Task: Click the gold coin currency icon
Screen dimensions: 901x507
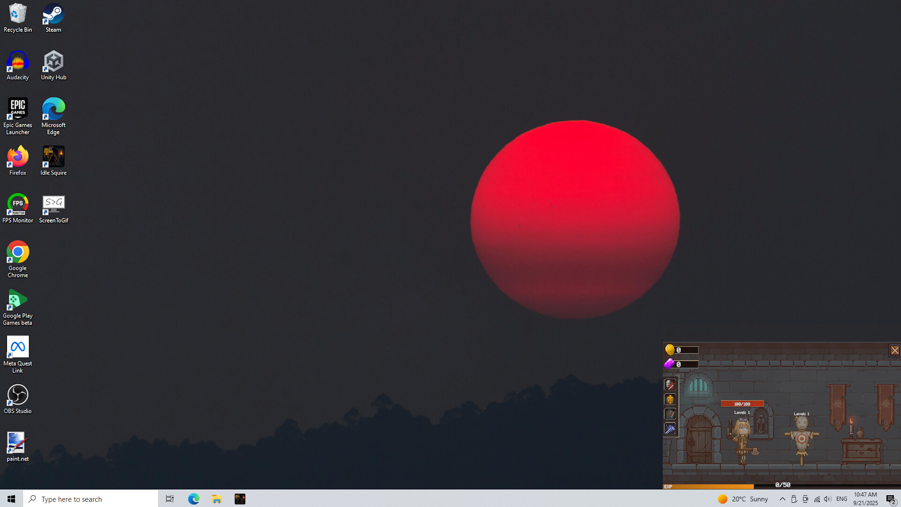Action: coord(670,350)
